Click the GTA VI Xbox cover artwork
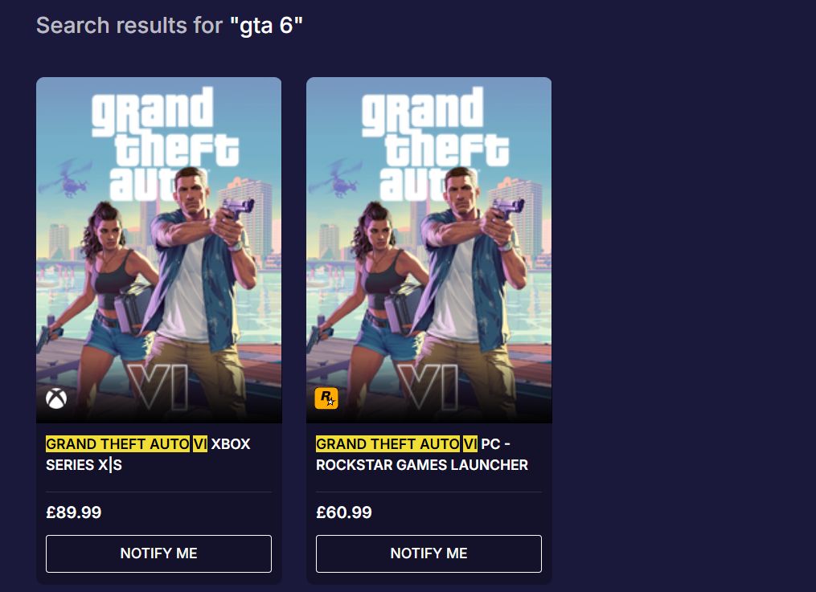The height and width of the screenshot is (592, 816). (x=158, y=249)
